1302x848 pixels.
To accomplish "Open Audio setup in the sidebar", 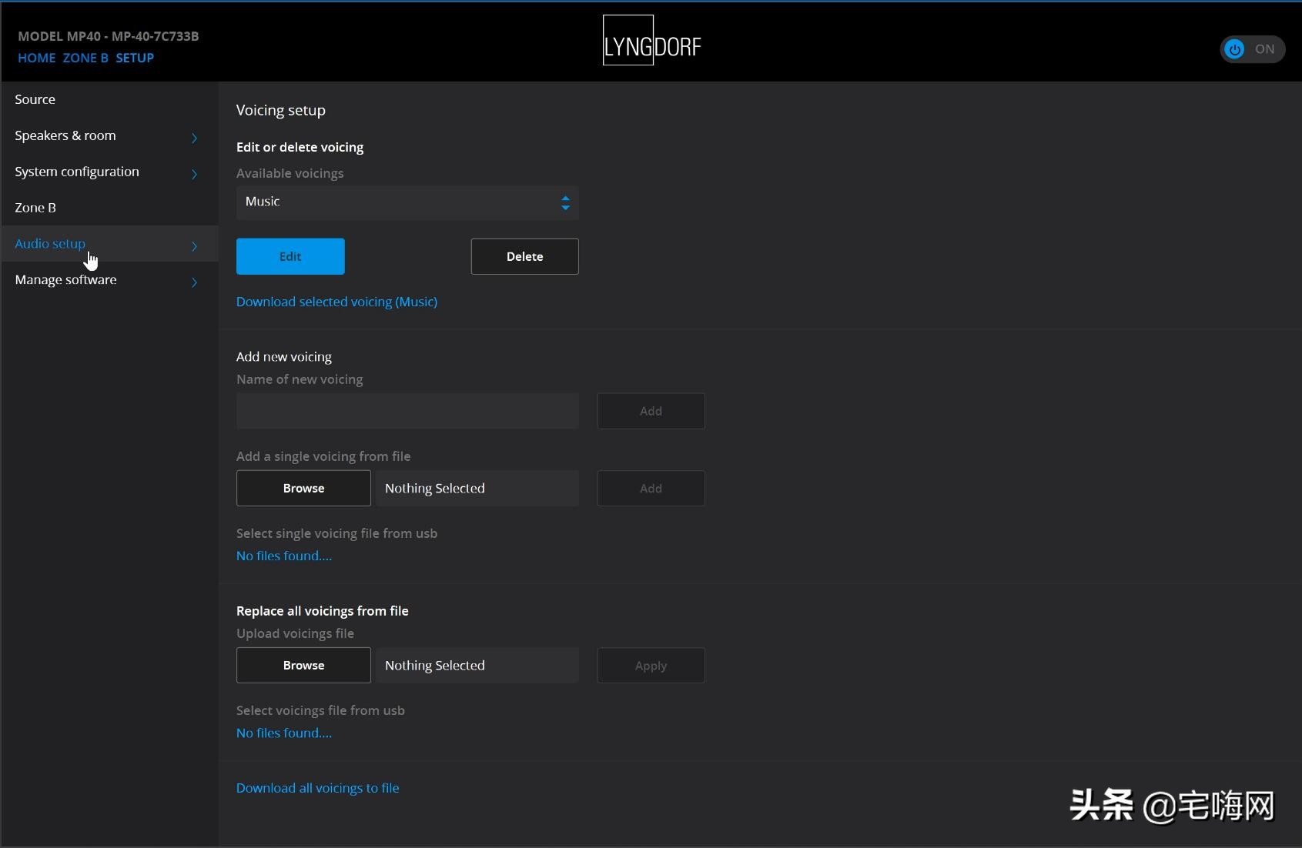I will click(50, 244).
